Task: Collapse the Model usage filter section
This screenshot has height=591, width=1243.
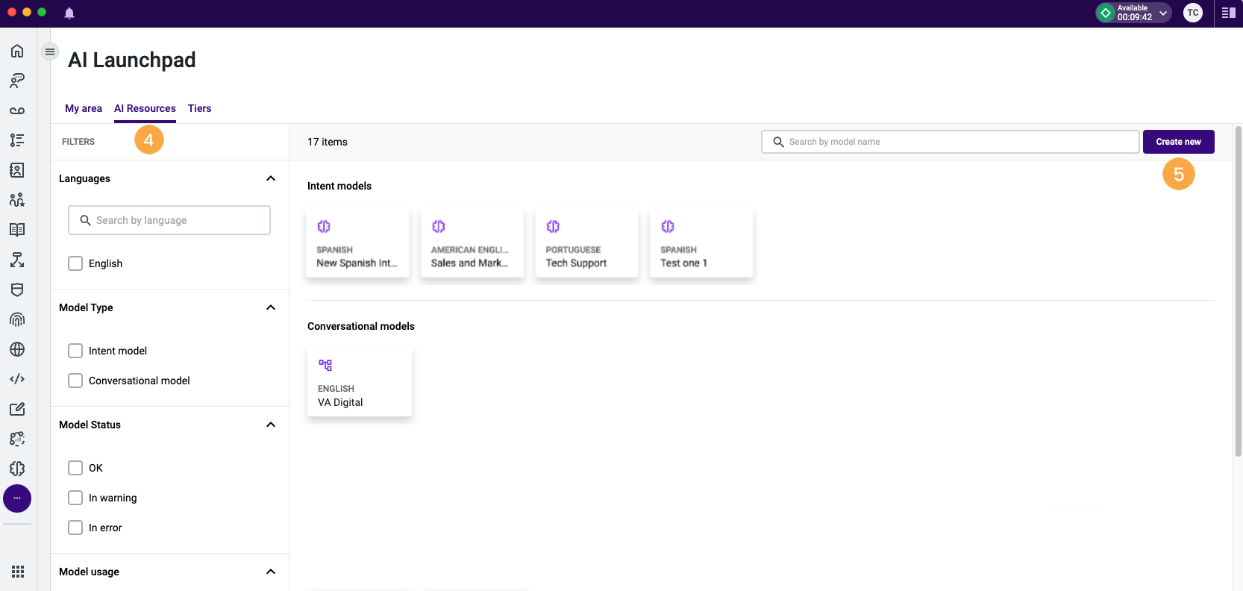Action: (271, 572)
